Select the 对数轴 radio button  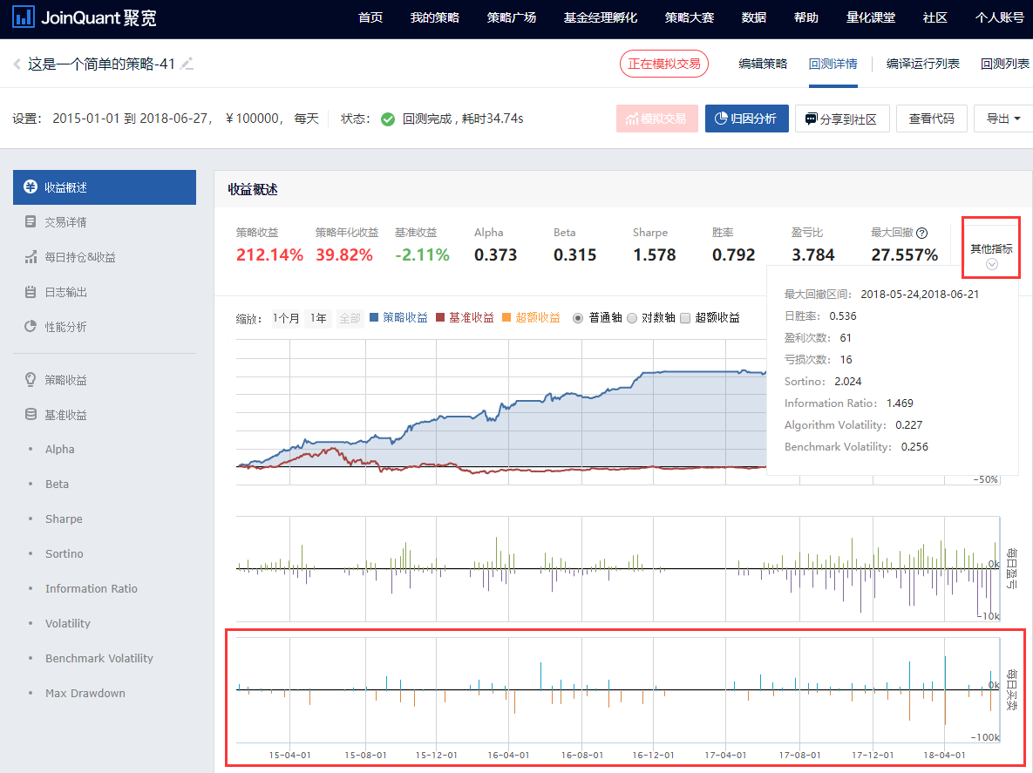[x=632, y=318]
